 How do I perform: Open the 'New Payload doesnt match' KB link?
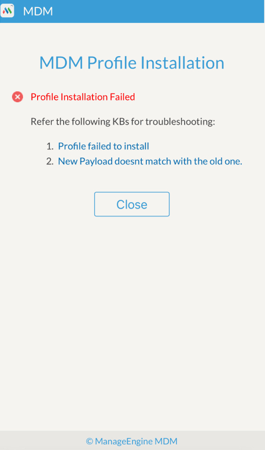tap(150, 161)
